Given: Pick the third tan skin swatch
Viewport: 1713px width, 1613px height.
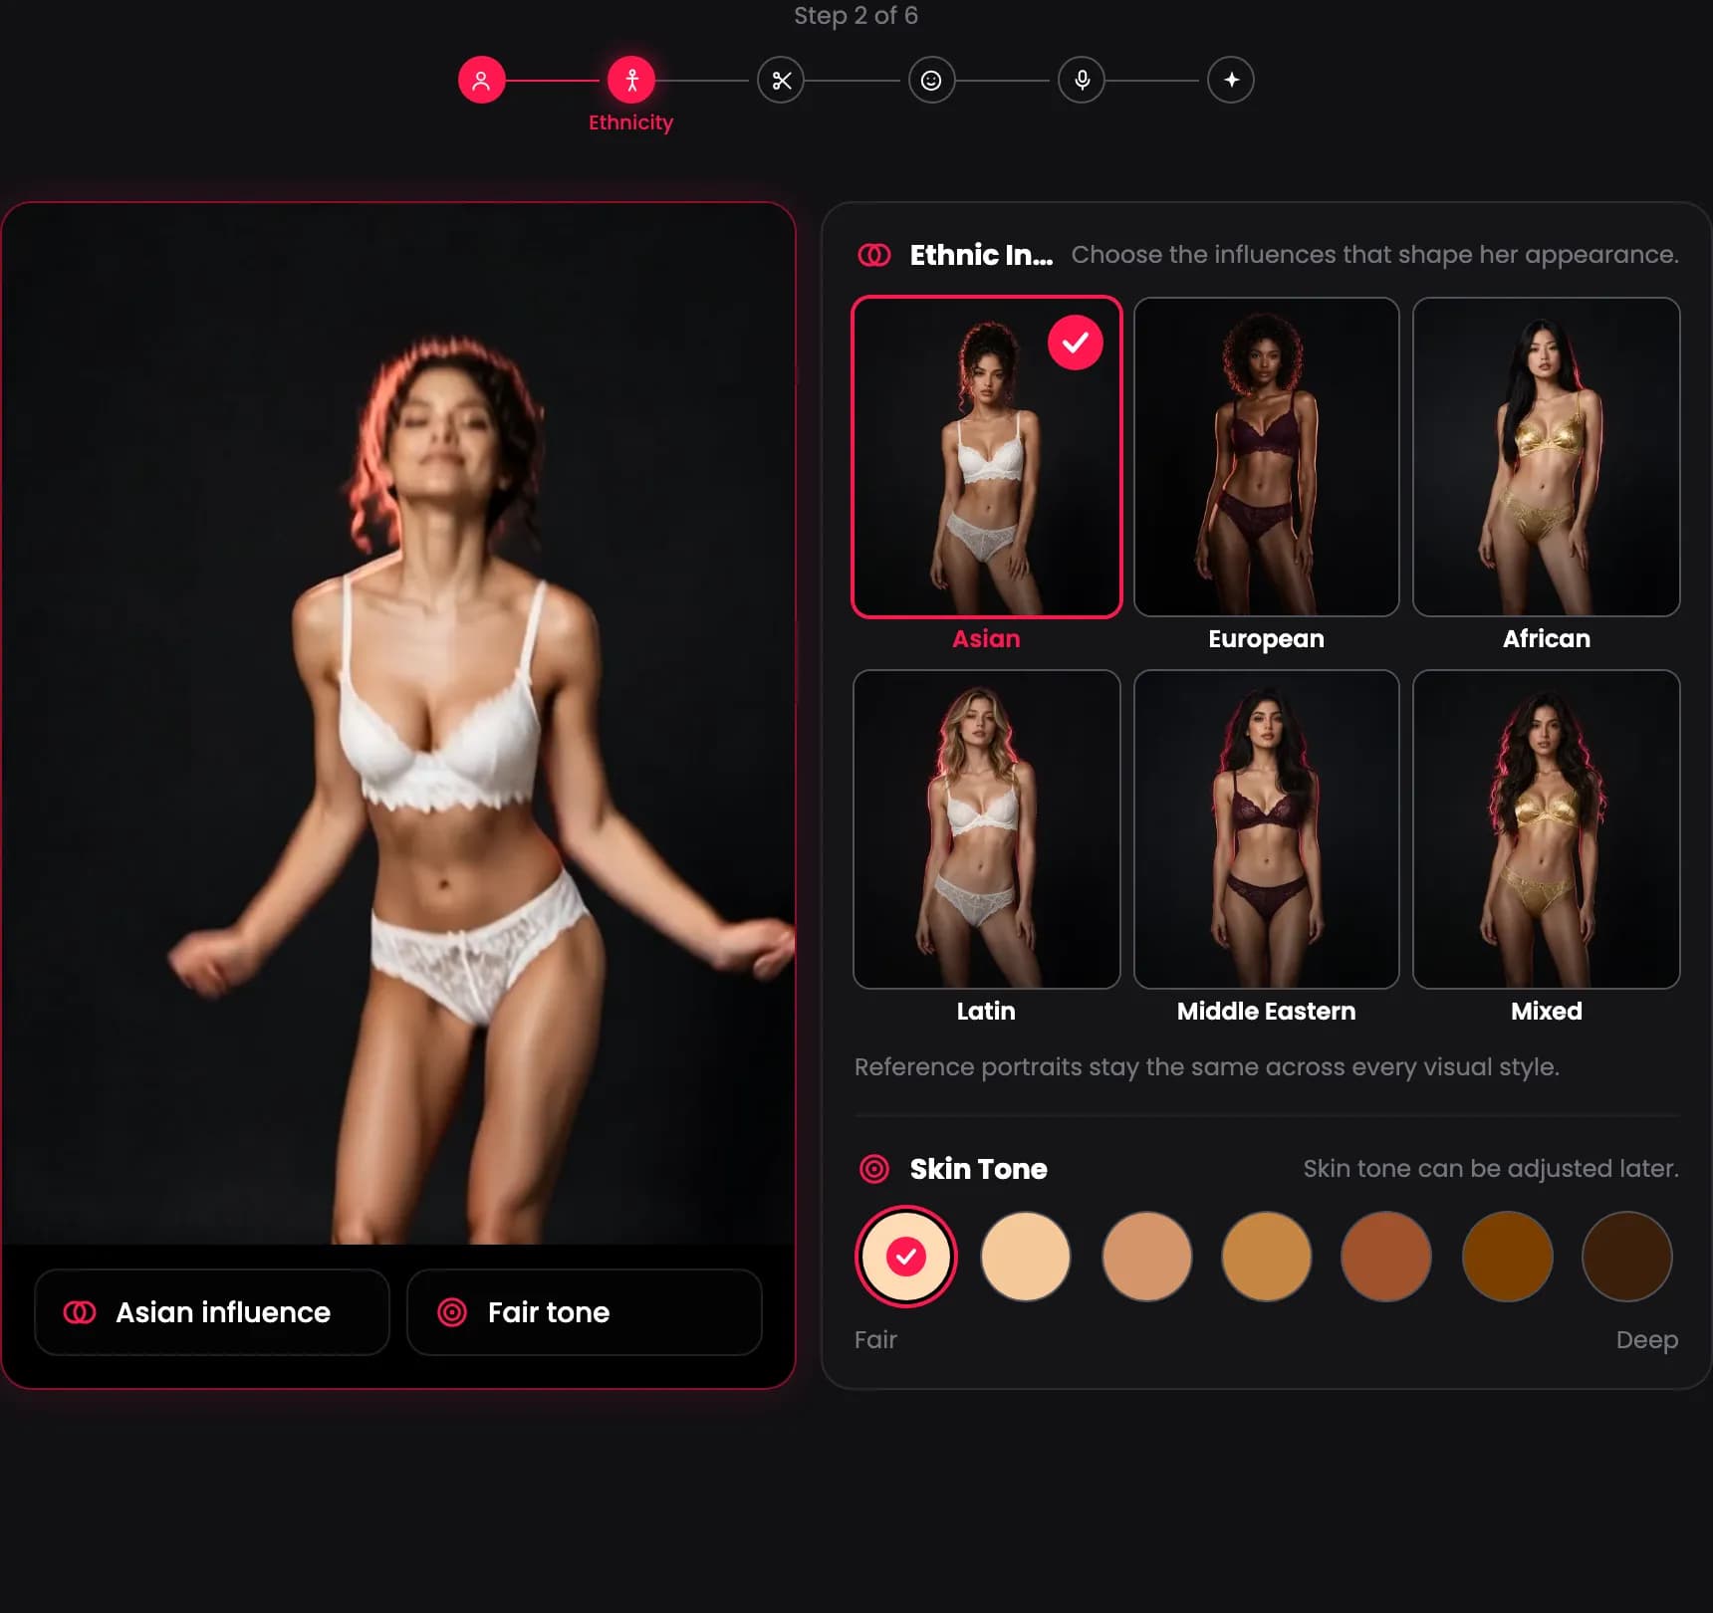Looking at the screenshot, I should tap(1147, 1257).
